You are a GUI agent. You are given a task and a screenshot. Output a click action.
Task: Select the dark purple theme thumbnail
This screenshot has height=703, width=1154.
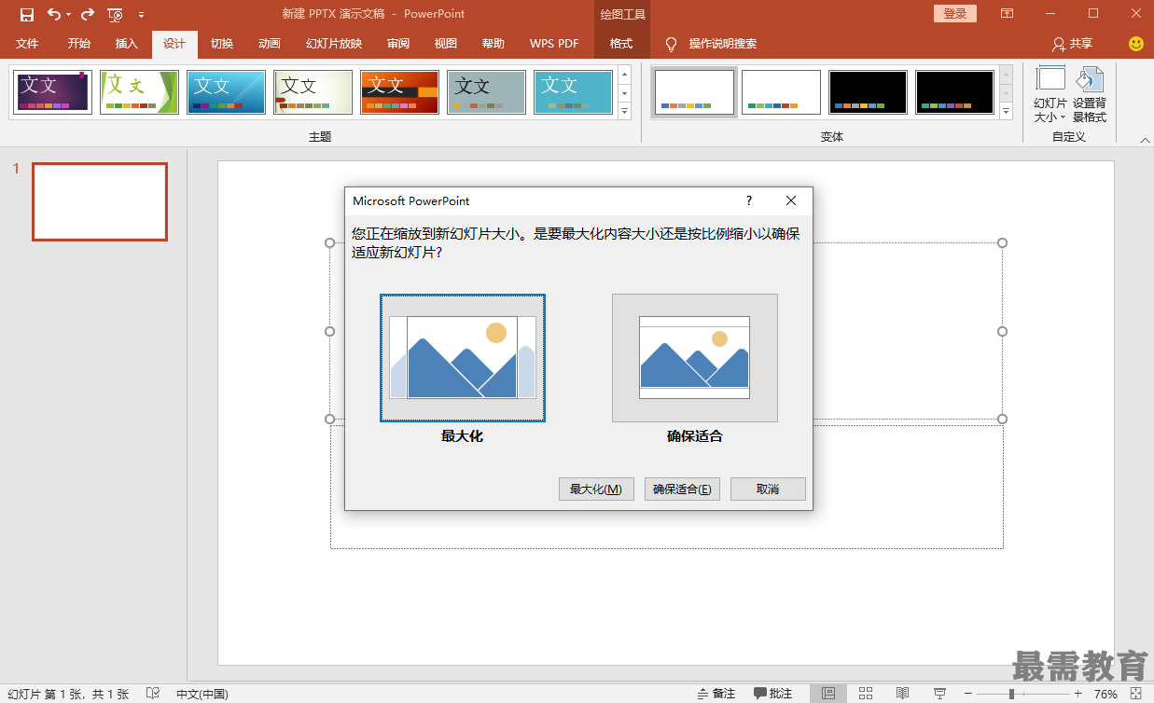coord(53,92)
